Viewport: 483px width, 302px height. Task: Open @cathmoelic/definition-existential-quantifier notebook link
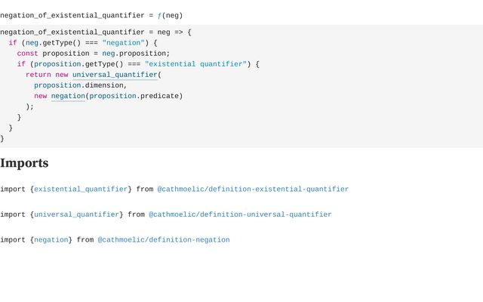pos(253,189)
